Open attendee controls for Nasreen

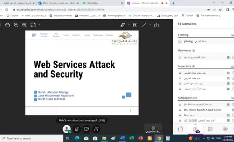[228, 115]
